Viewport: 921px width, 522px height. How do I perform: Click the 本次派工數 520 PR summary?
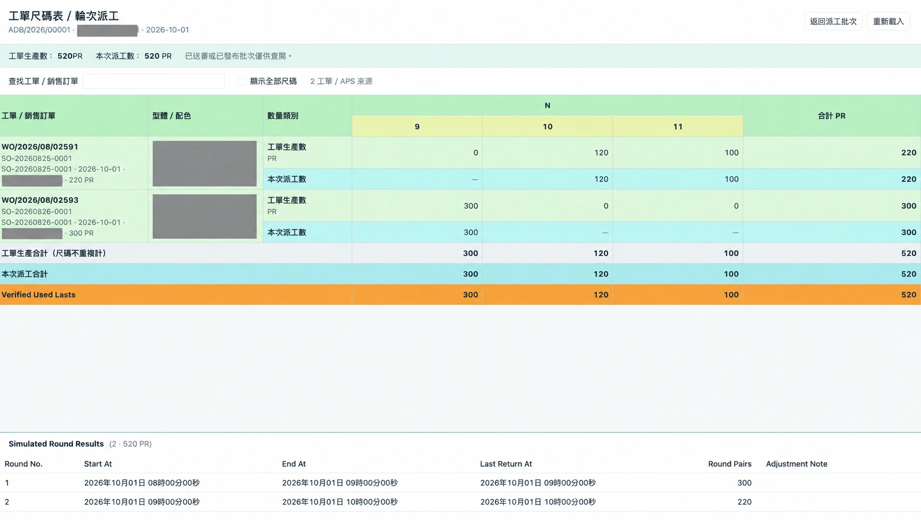[134, 56]
